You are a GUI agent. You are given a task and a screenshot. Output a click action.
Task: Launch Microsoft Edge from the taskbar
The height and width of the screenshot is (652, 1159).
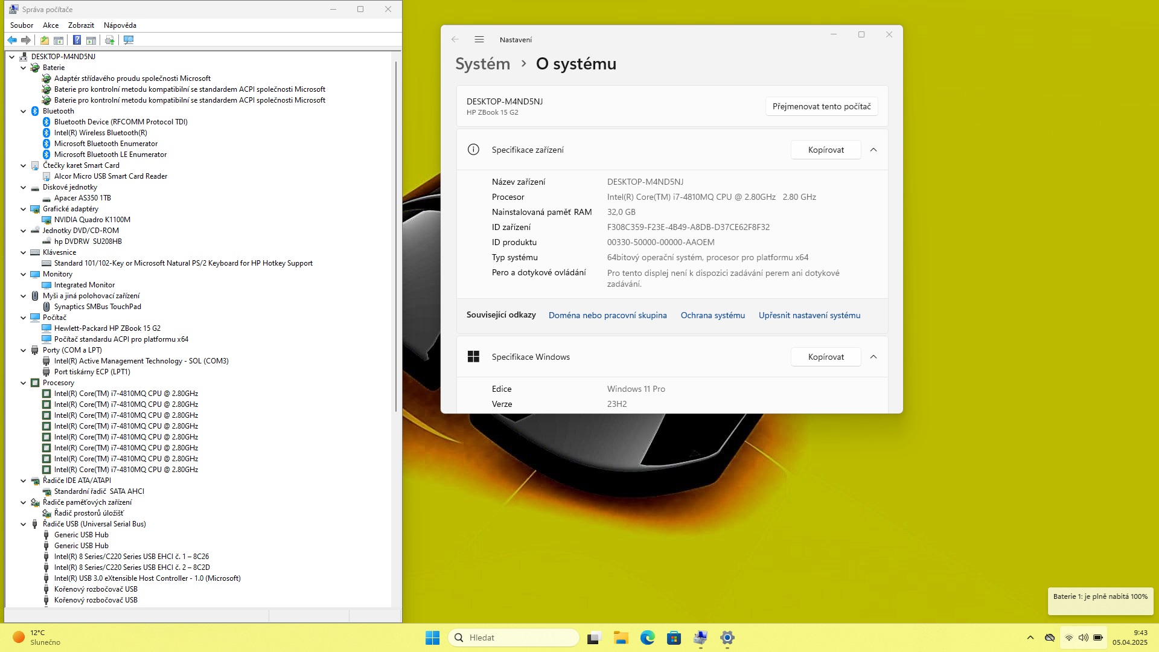tap(648, 638)
